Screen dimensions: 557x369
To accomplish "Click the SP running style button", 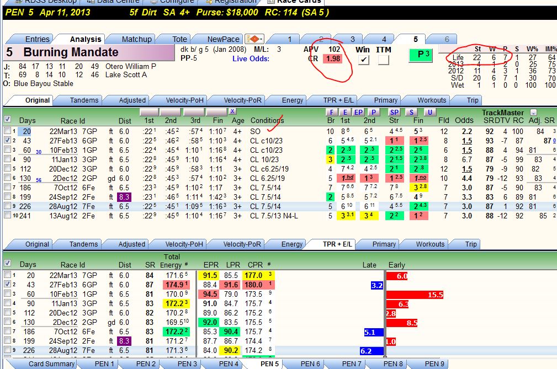I will 394,112.
